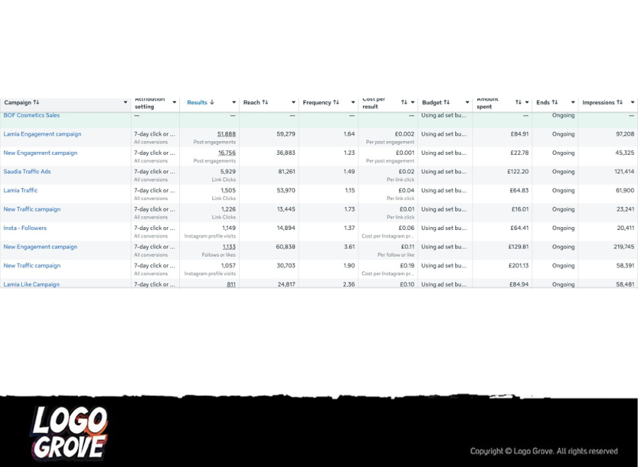The width and height of the screenshot is (638, 467).
Task: Click the Logo Grove logo
Action: click(x=69, y=433)
